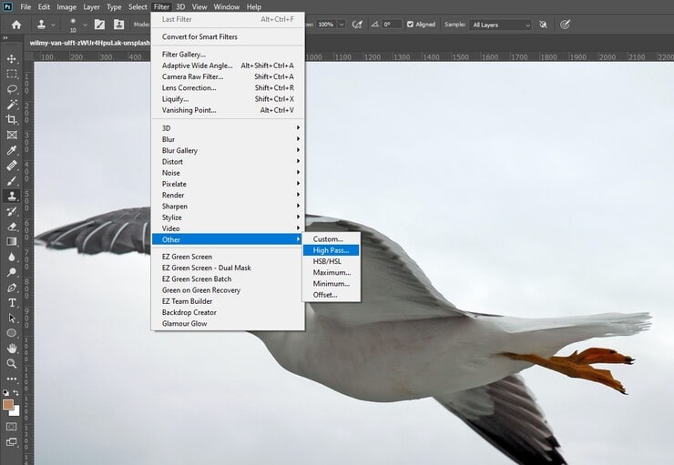The height and width of the screenshot is (465, 674).
Task: Select the wilmy-van-ulft document tab
Action: [x=89, y=43]
